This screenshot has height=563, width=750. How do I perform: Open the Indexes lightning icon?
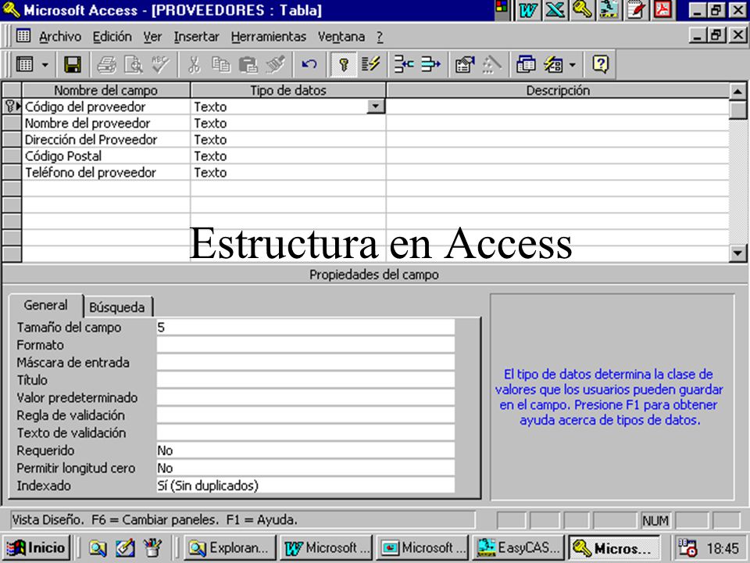(x=370, y=65)
